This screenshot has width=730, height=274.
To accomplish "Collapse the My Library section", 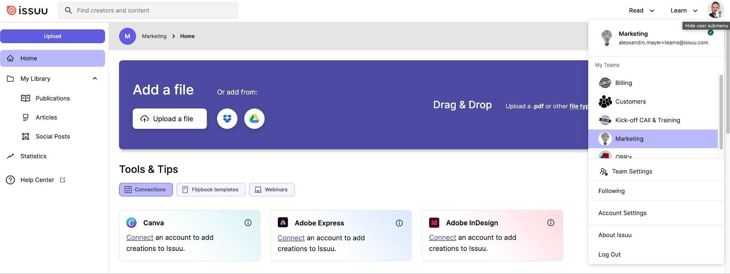I will (x=95, y=79).
